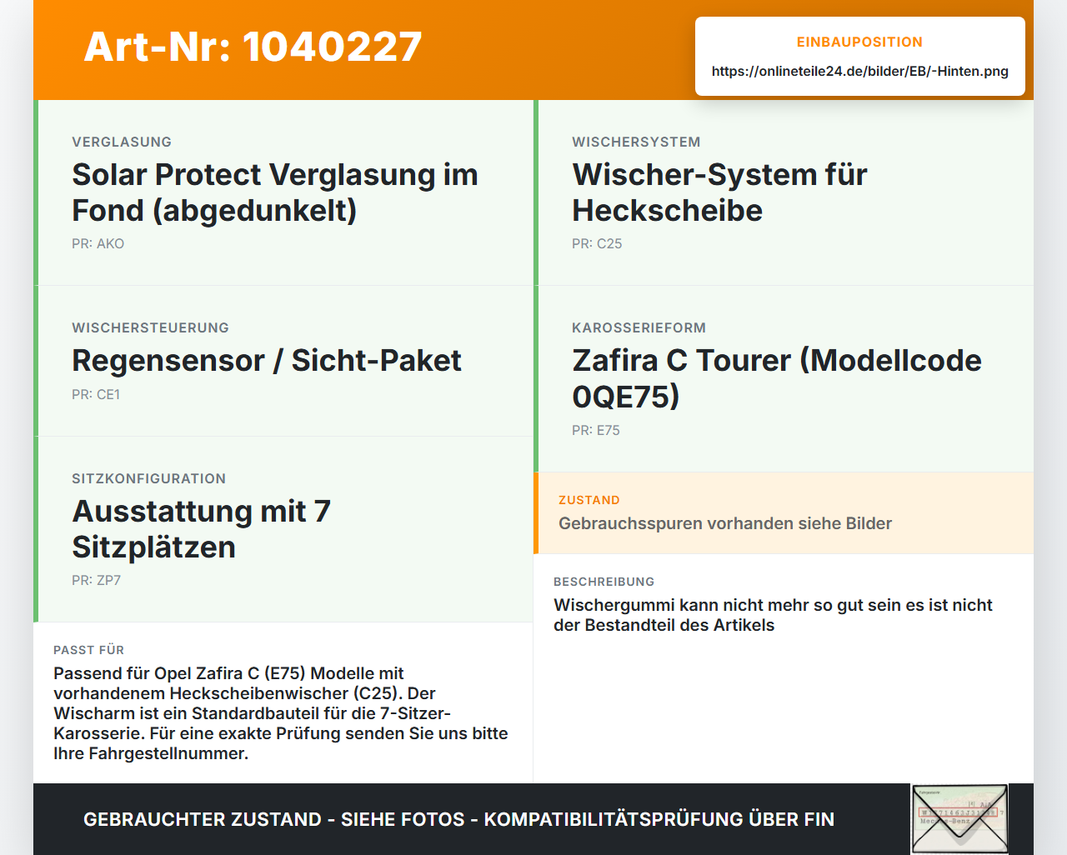The image size is (1067, 855).
Task: Select the Wischer-System für Heckscheibe heading
Action: (719, 192)
